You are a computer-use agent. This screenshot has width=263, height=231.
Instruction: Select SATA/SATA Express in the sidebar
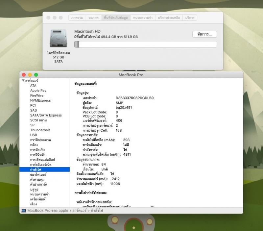coord(46,115)
